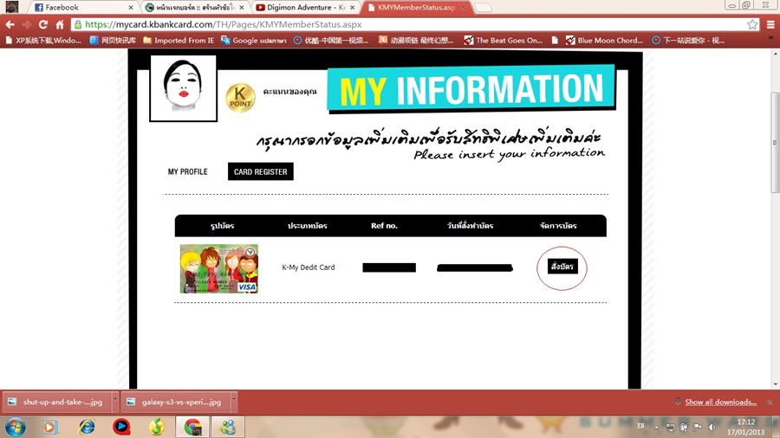The image size is (780, 438).
Task: Open the 网页快讯库 bookmark
Action: click(113, 40)
